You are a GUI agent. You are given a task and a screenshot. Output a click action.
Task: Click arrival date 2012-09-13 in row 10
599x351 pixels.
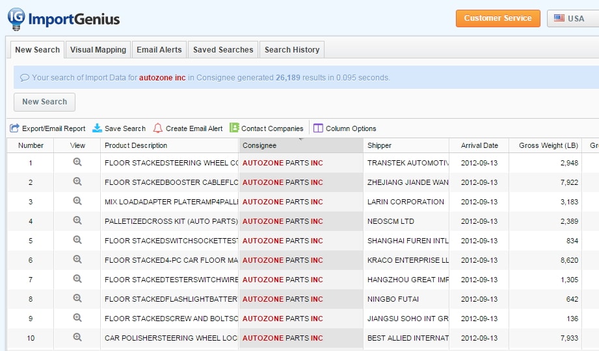[479, 337]
